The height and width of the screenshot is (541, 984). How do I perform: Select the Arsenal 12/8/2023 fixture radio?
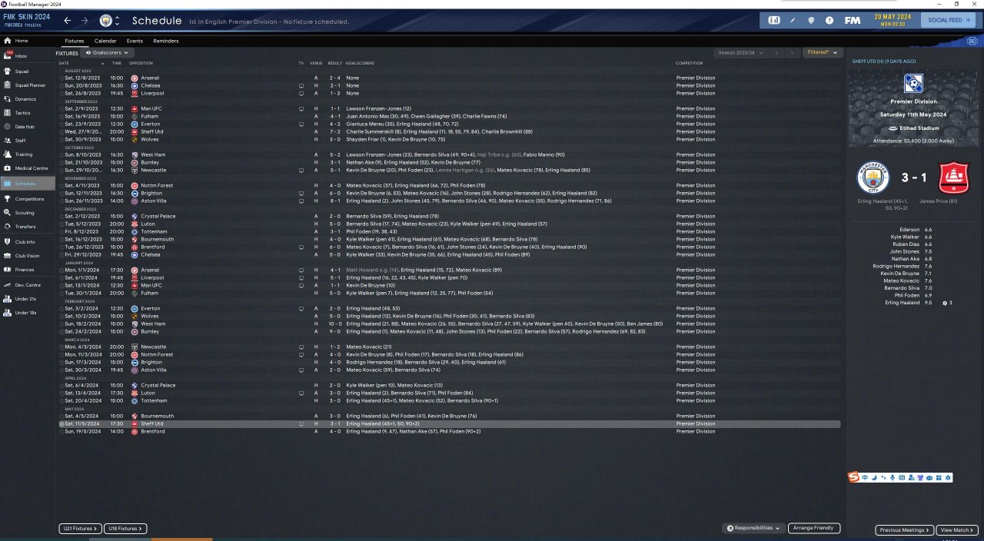pyautogui.click(x=61, y=78)
